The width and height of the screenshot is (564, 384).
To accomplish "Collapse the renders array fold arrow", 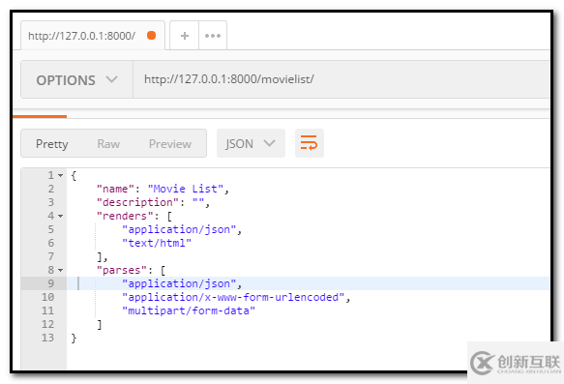I will pos(60,216).
